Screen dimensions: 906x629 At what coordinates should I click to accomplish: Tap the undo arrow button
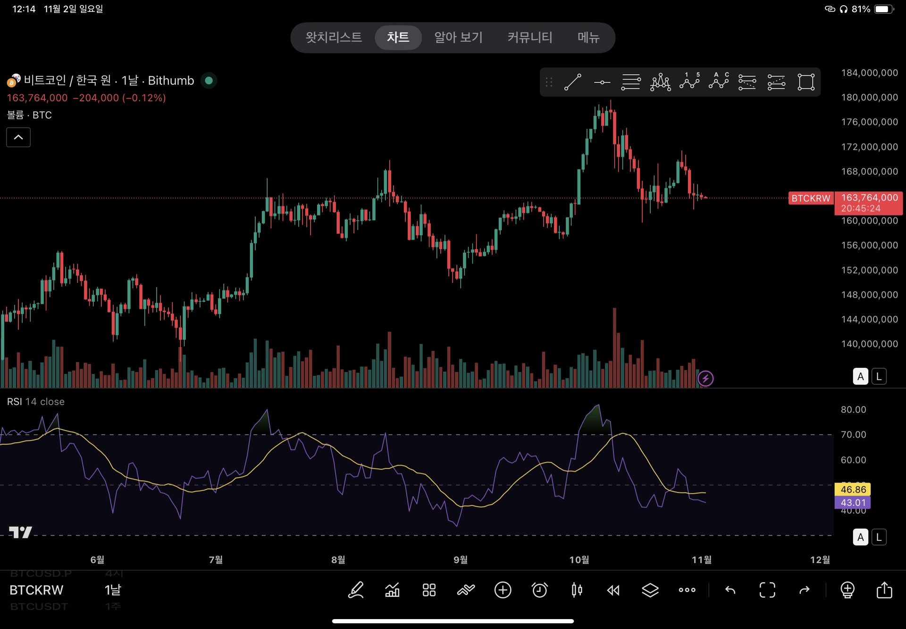(x=730, y=590)
